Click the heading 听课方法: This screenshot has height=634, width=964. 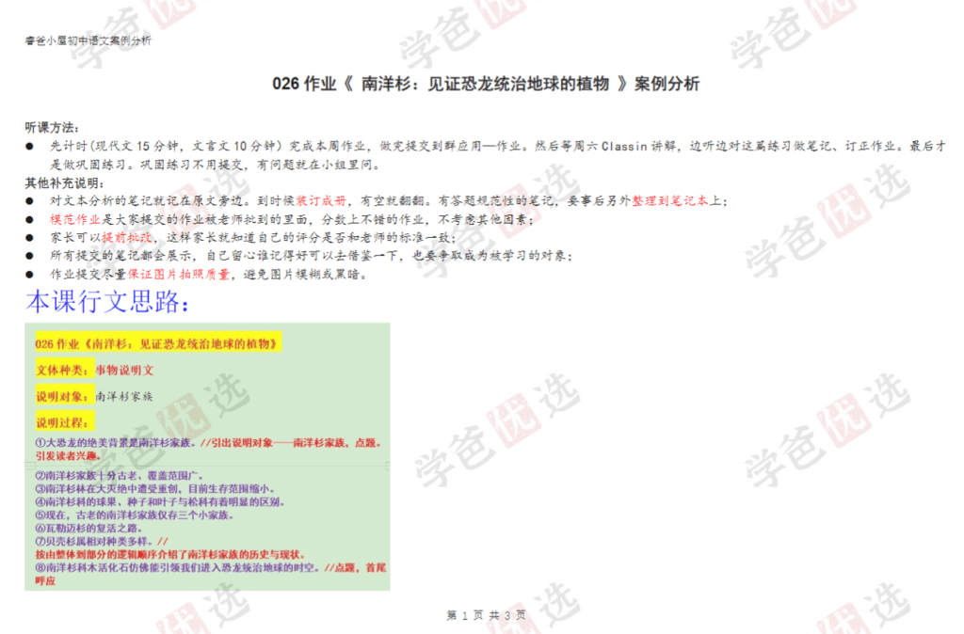[x=53, y=127]
